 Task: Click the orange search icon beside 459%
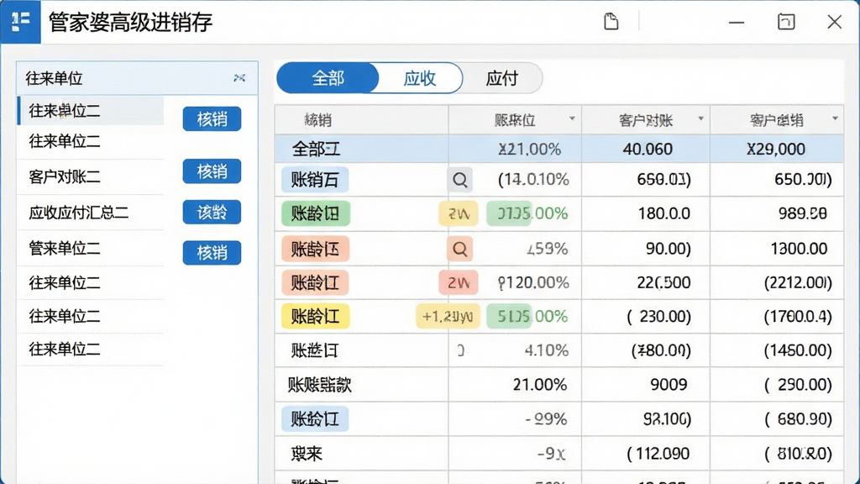point(459,249)
